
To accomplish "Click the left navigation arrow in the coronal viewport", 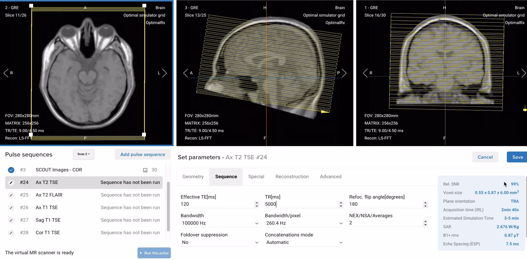I will point(365,73).
